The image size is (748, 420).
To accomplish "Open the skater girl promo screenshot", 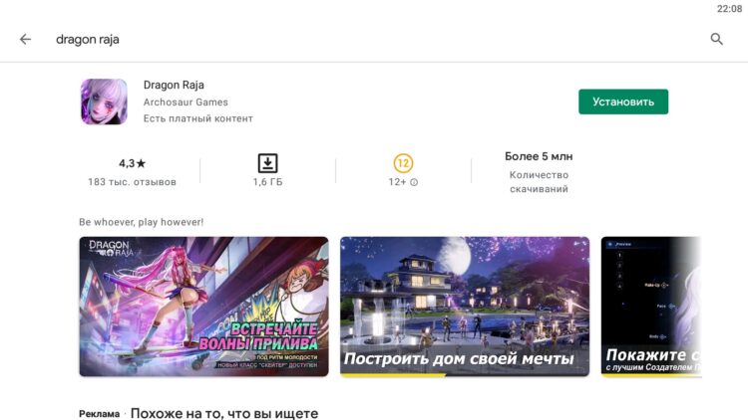I will pos(203,307).
